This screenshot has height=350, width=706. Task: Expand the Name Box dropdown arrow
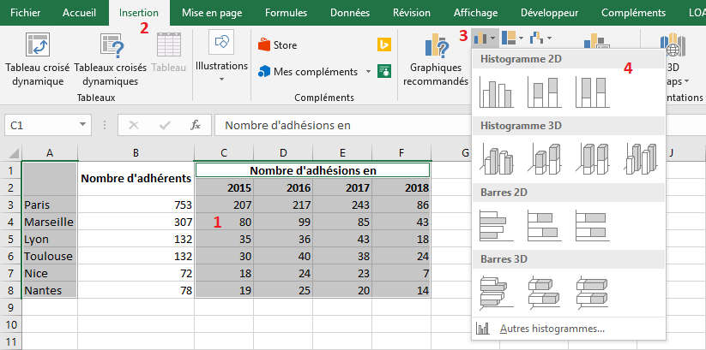[x=82, y=125]
